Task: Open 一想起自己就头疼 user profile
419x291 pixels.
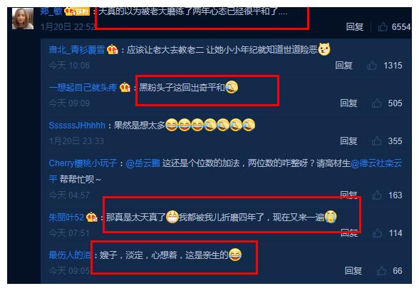Action: [x=83, y=88]
